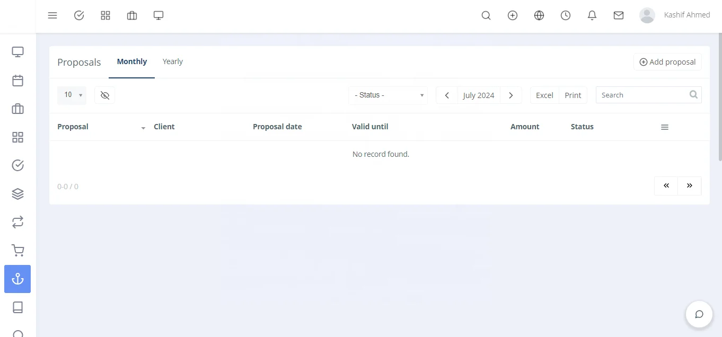Open the 10 rows-per-page dropdown
Viewport: 722px width, 337px height.
72,95
